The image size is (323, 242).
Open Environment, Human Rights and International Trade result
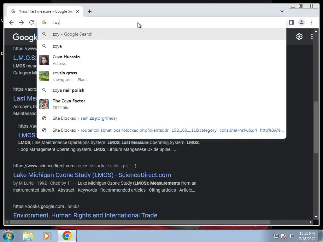click(85, 215)
